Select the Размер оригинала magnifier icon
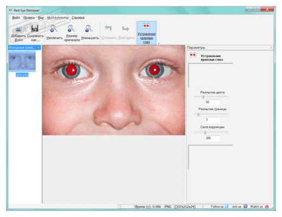 point(71,29)
